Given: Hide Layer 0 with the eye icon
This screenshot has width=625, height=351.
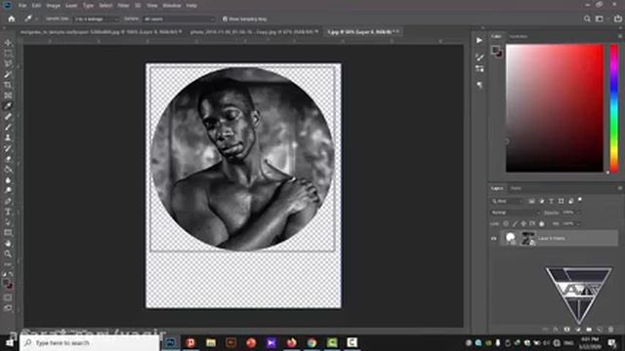Looking at the screenshot, I should tap(493, 238).
